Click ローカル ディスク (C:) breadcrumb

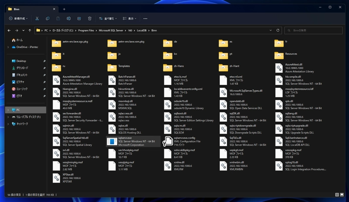[x=63, y=30]
